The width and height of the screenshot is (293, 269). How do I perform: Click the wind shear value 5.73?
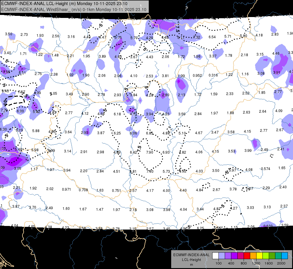166,171
